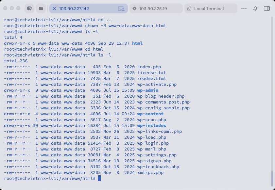
Task: Click the gear icon on 103.90.225.19 tab
Action: point(134,8)
